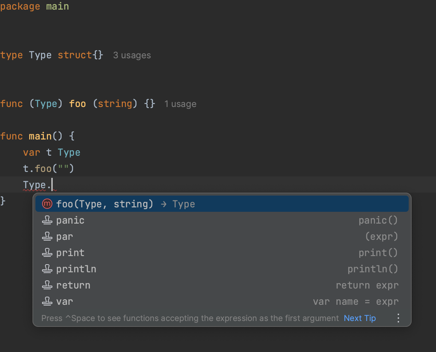The height and width of the screenshot is (352, 436).
Task: Click the main function name
Action: click(40, 136)
